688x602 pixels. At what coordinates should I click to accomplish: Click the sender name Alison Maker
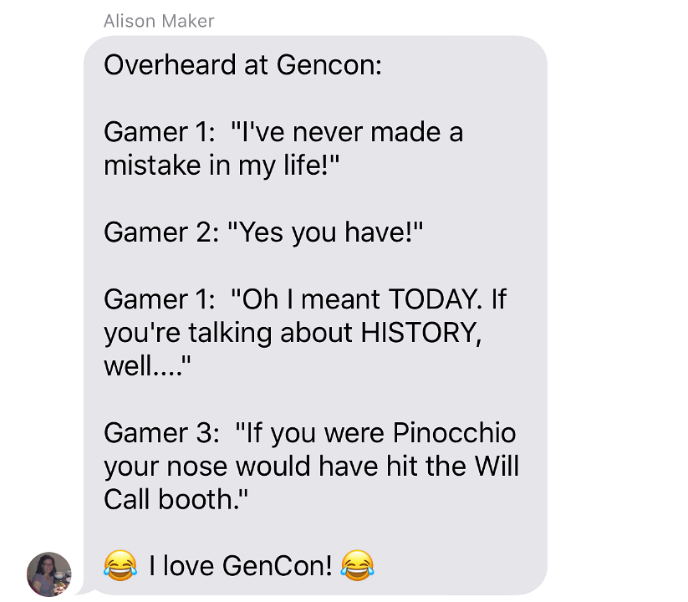click(159, 21)
